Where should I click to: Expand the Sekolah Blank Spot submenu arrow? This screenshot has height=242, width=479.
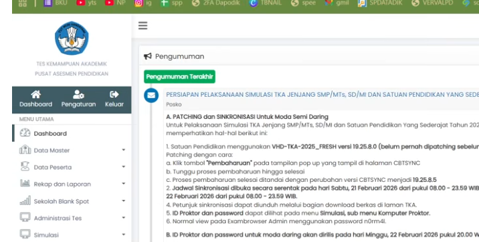(x=123, y=201)
